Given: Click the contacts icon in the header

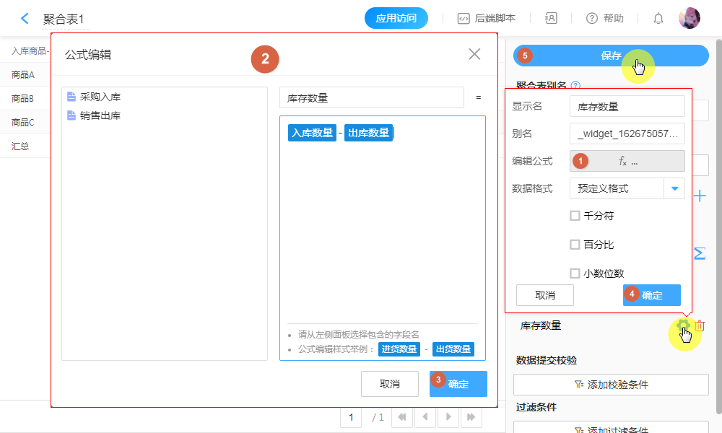Looking at the screenshot, I should pos(551,19).
